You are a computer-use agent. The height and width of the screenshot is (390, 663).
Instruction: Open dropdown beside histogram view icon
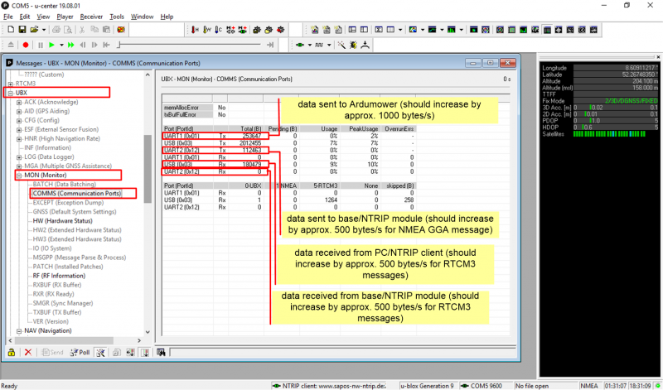(x=461, y=30)
